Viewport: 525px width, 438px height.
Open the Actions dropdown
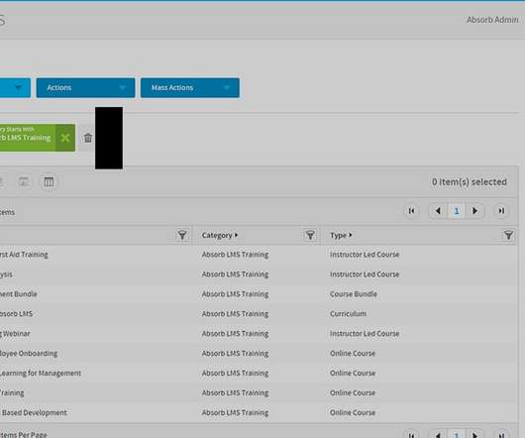click(x=86, y=88)
